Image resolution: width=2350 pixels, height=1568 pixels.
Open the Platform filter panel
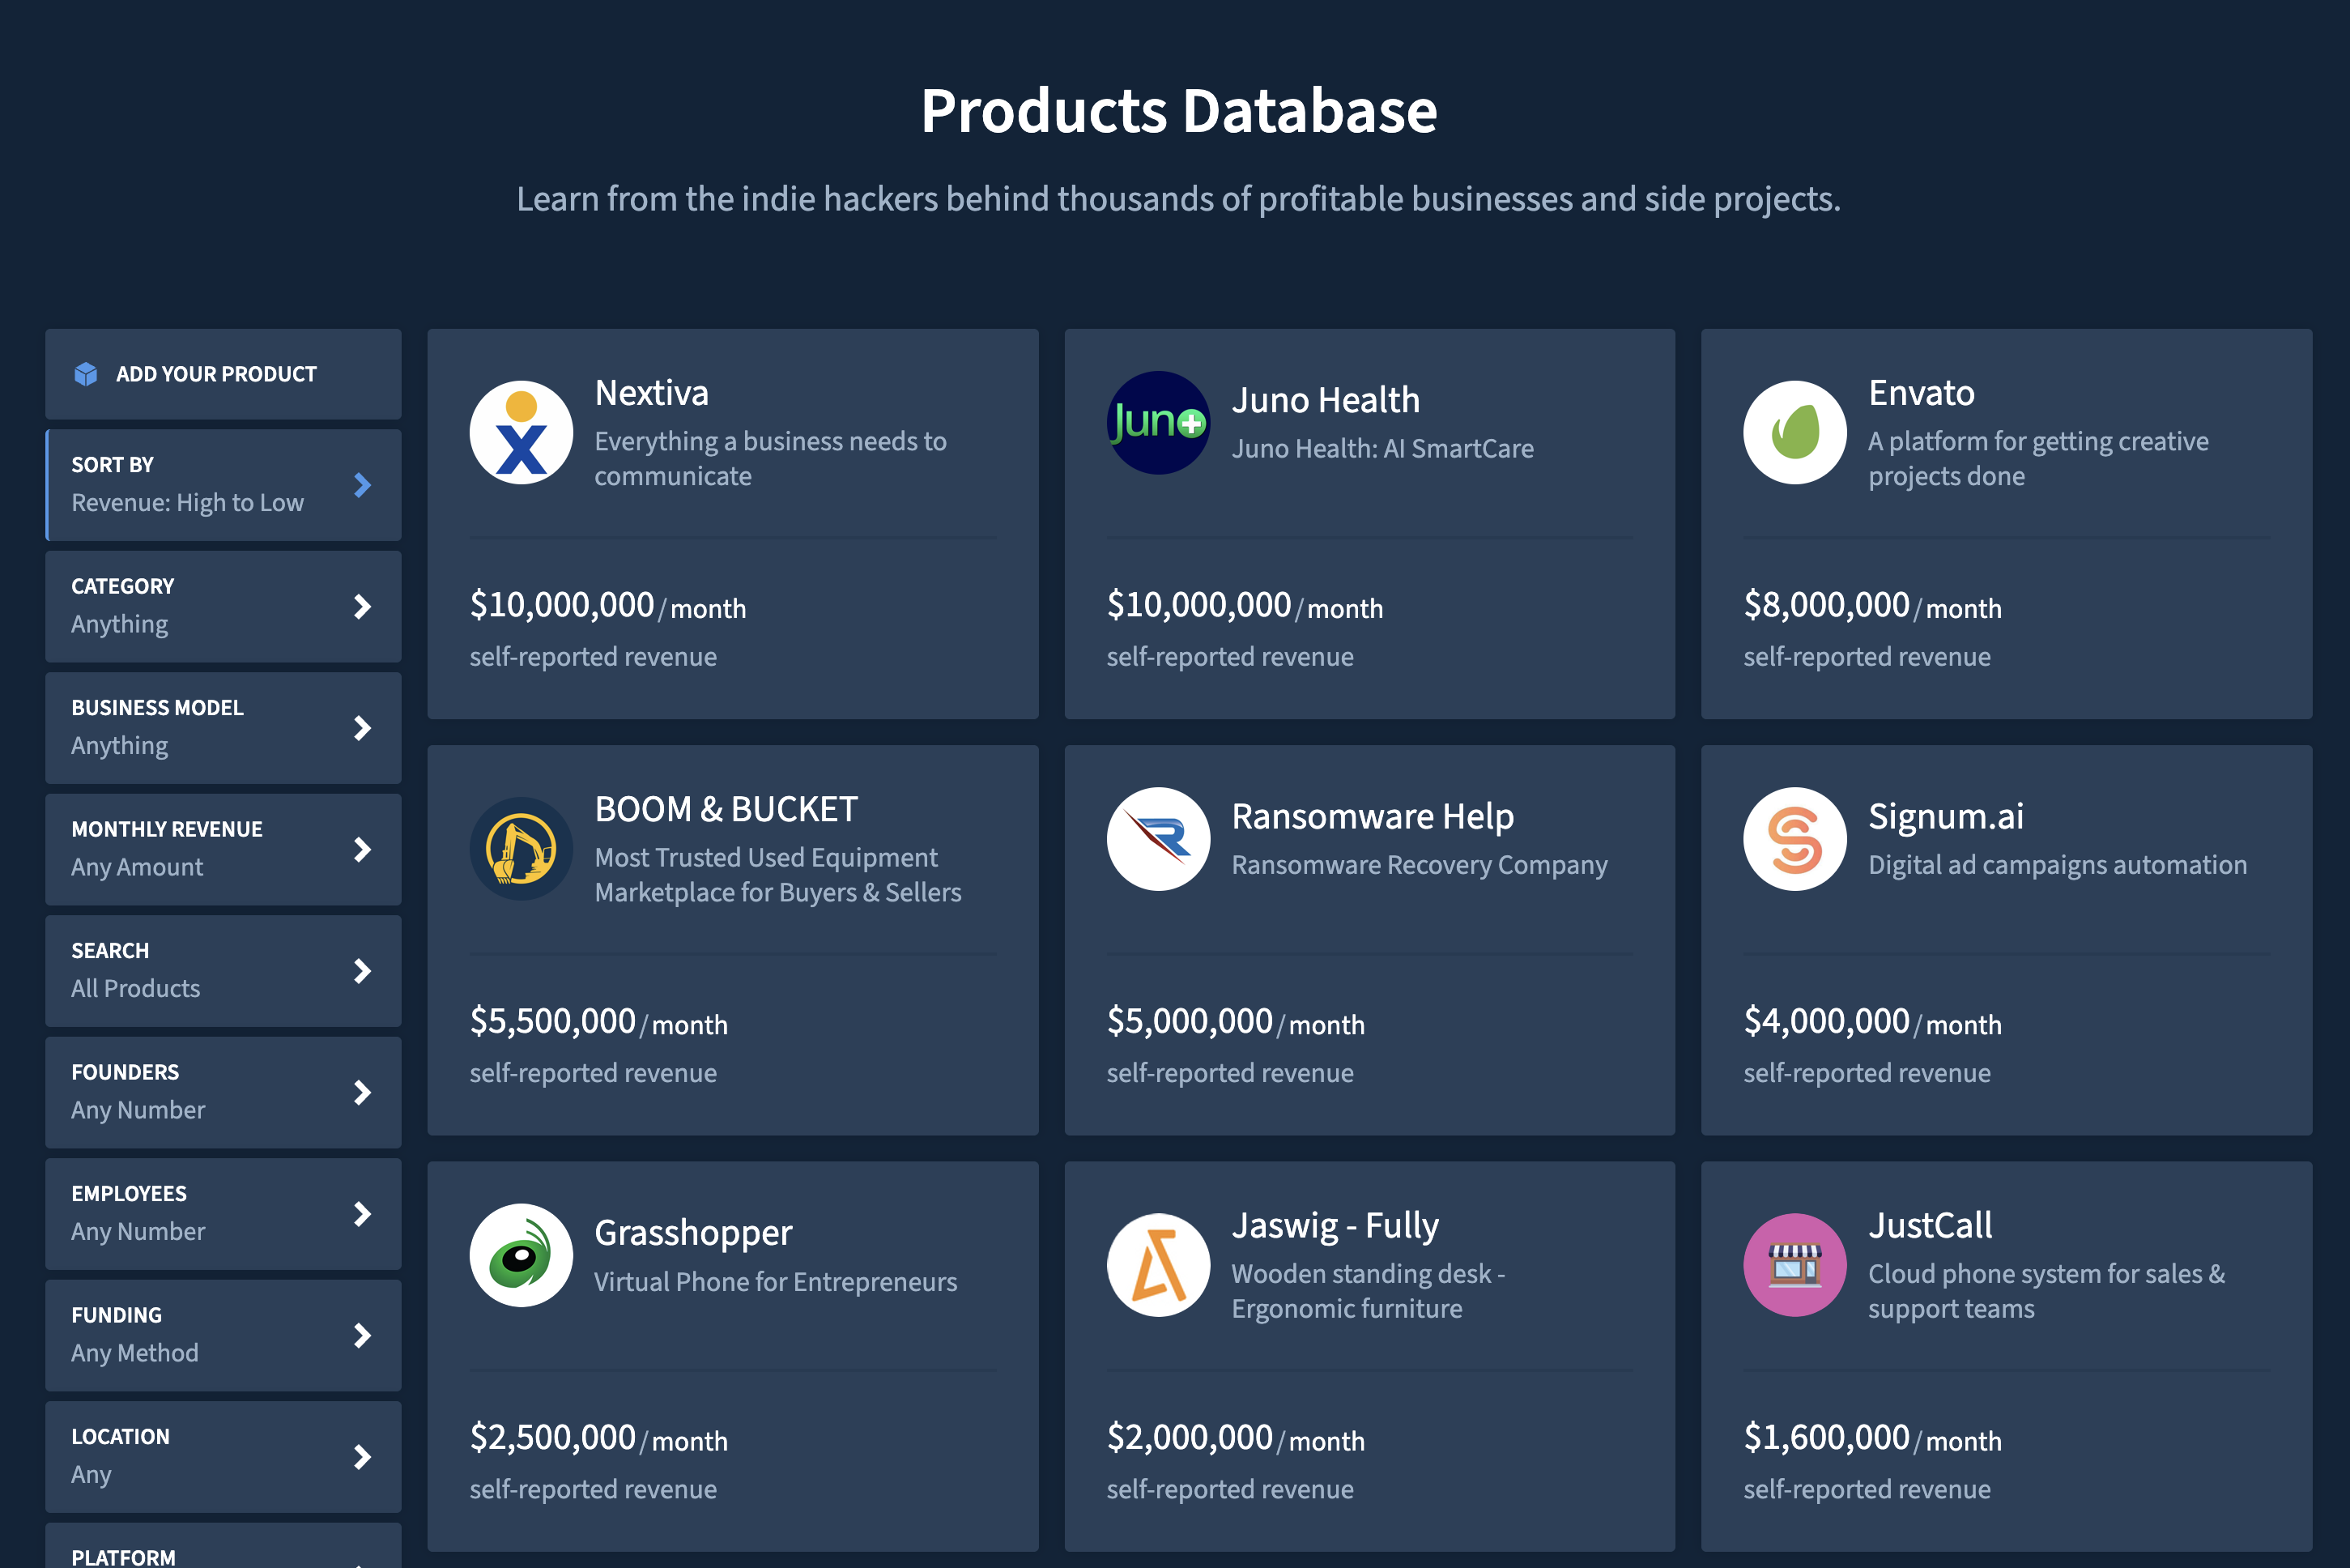point(223,1546)
